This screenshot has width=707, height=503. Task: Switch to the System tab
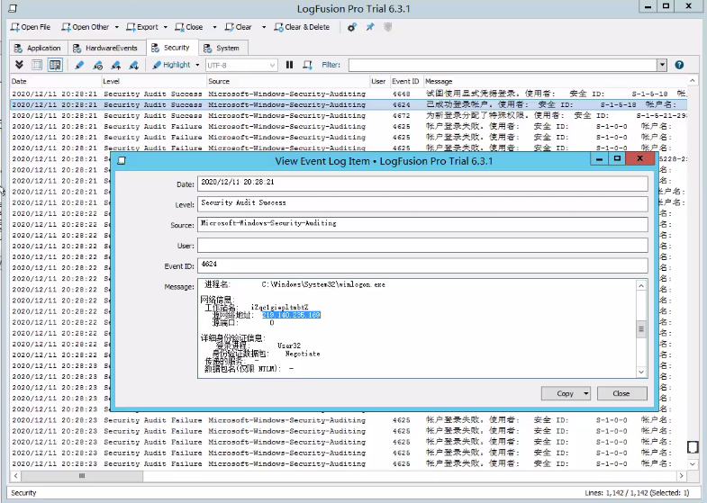221,48
